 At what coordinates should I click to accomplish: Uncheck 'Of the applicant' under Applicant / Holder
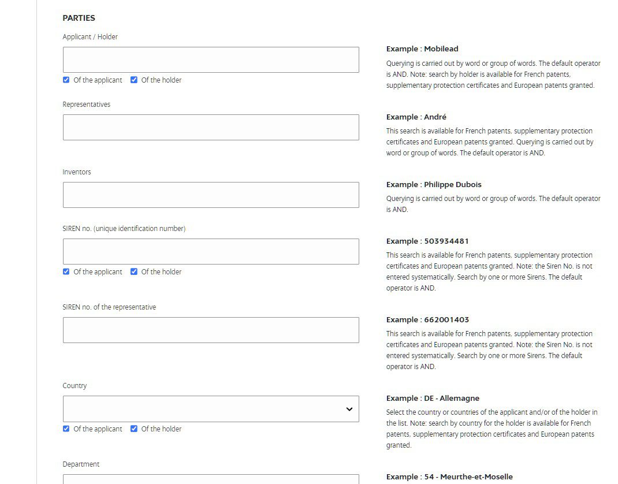click(x=66, y=80)
